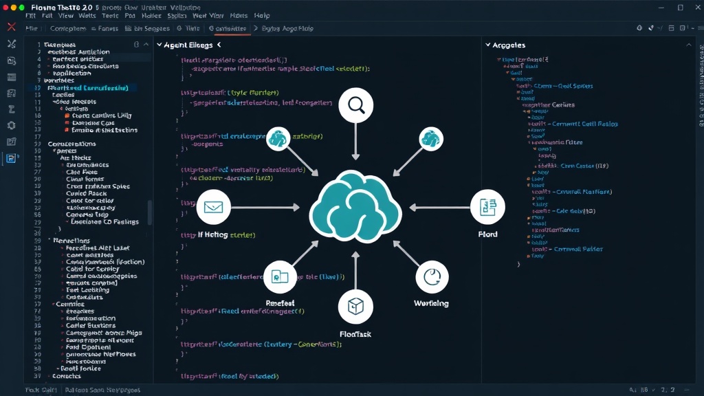This screenshot has width=704, height=396.
Task: Expand the Menactlnes tree group
Action: click(x=49, y=240)
